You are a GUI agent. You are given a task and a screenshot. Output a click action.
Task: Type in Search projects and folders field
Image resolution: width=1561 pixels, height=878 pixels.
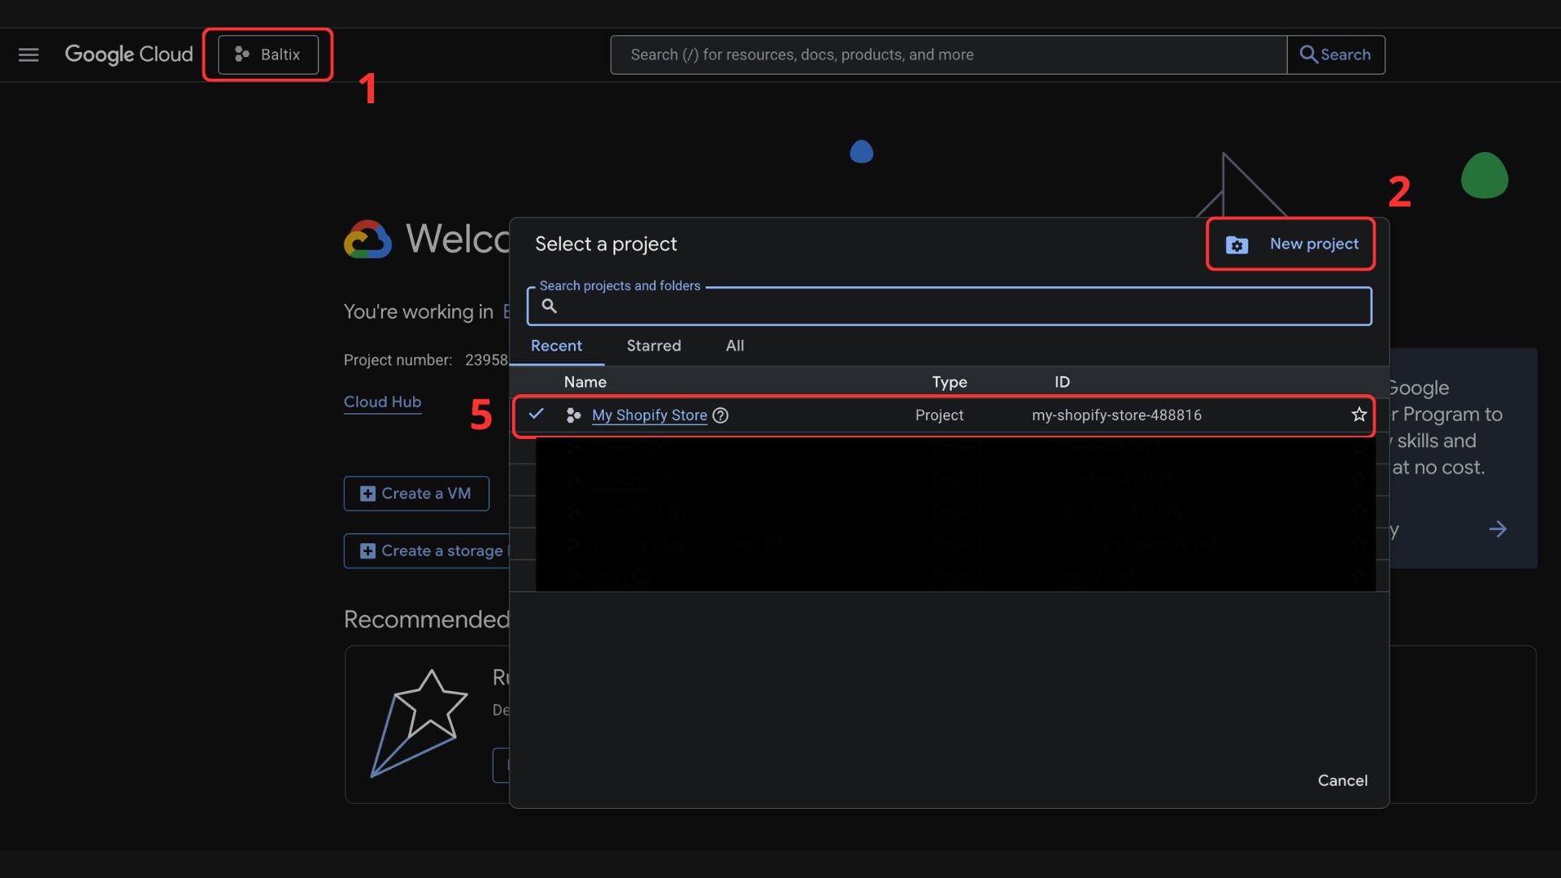(x=959, y=306)
